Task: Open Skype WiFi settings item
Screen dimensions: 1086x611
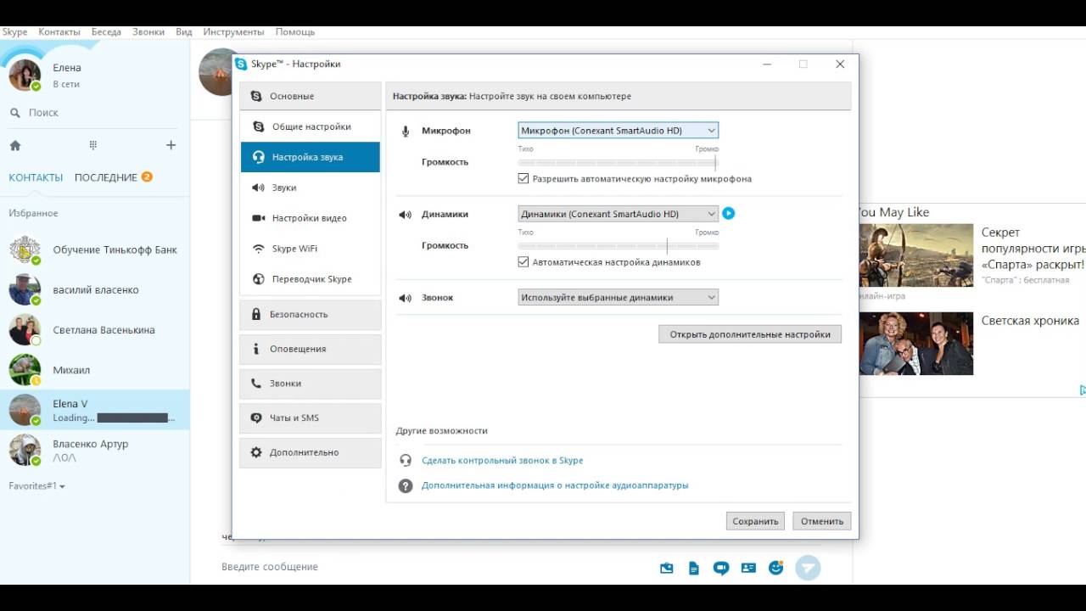Action: tap(311, 249)
